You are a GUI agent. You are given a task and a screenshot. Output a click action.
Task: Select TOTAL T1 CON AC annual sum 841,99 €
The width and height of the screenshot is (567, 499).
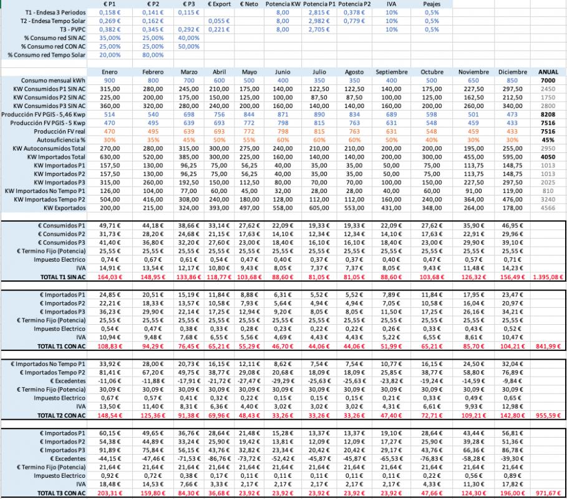[548, 346]
